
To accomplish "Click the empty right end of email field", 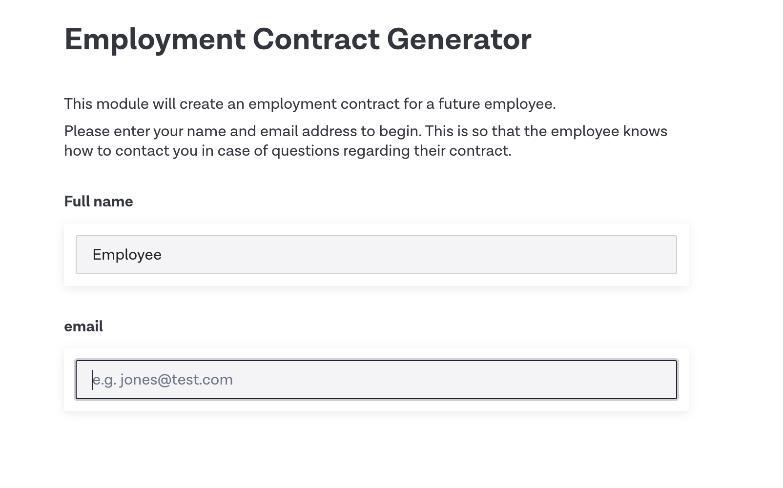I will click(x=635, y=380).
